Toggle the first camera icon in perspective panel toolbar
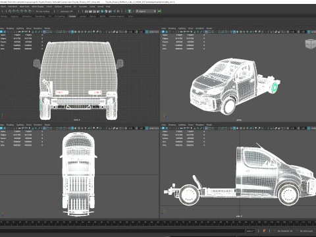 163,32
